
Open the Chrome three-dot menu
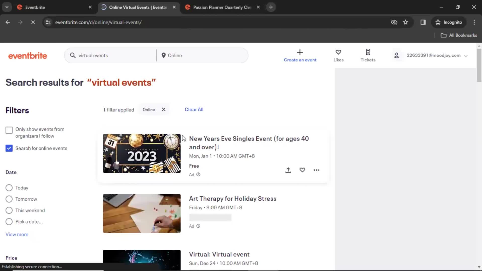474,22
